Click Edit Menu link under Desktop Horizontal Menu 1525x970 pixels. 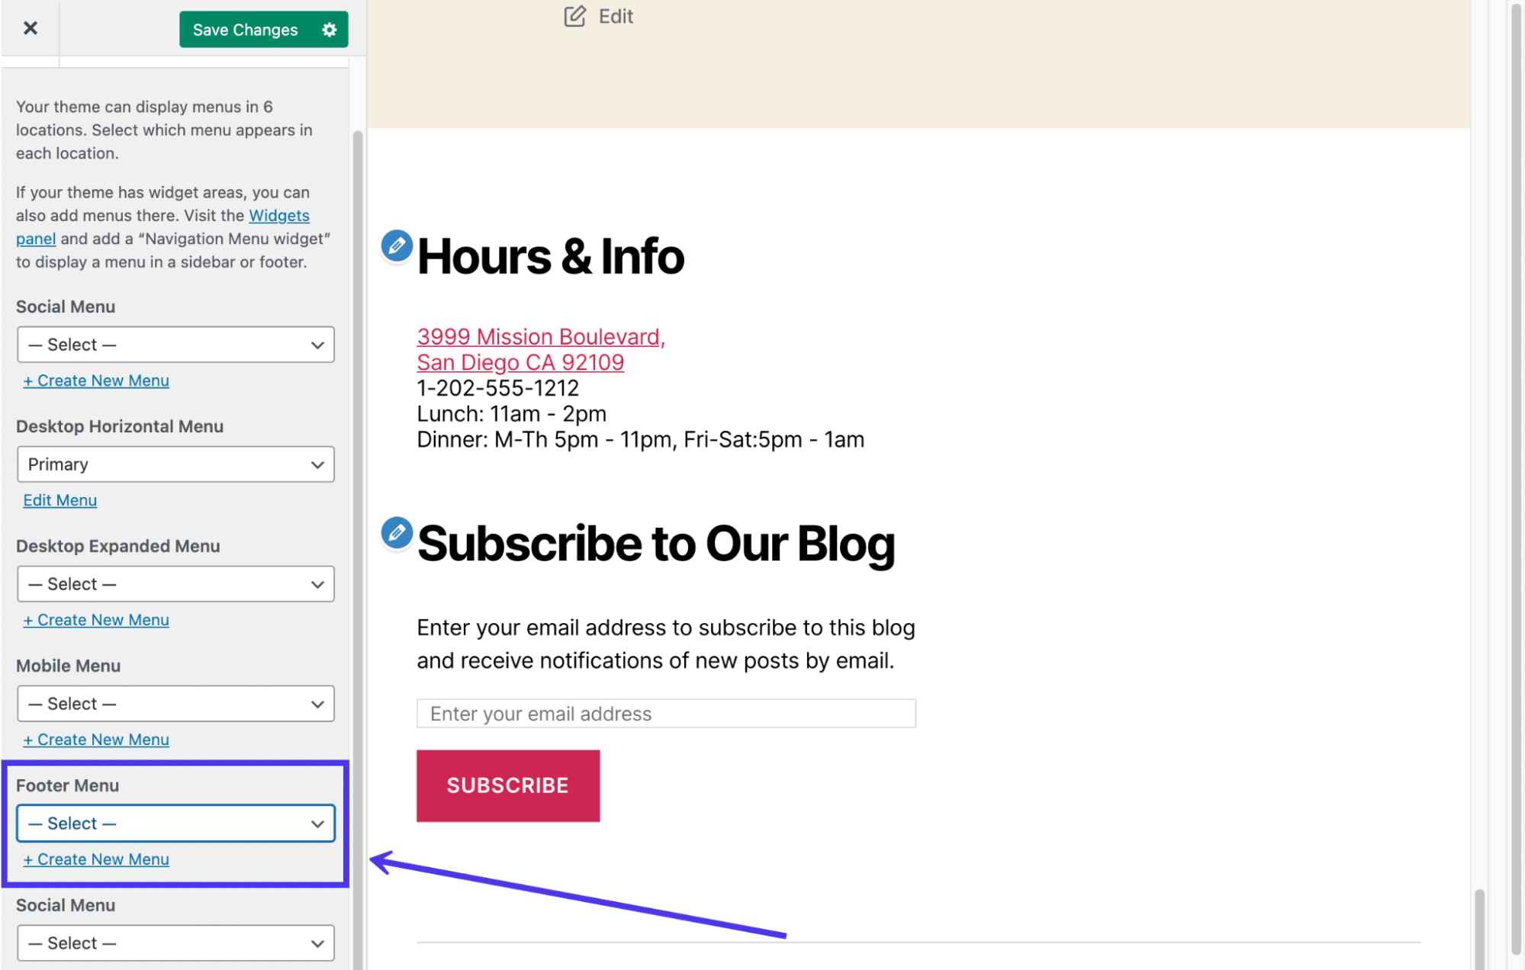coord(59,500)
